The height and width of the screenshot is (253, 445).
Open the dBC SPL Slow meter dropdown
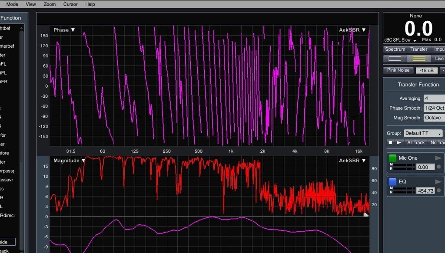click(399, 40)
